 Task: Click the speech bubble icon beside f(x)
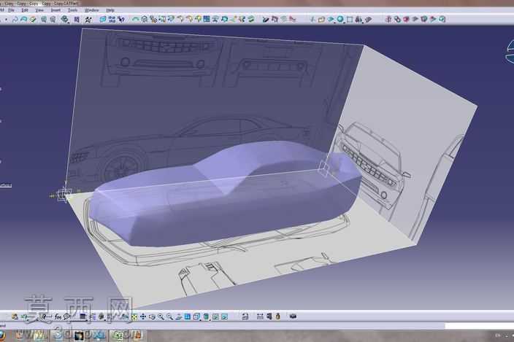pos(67,316)
